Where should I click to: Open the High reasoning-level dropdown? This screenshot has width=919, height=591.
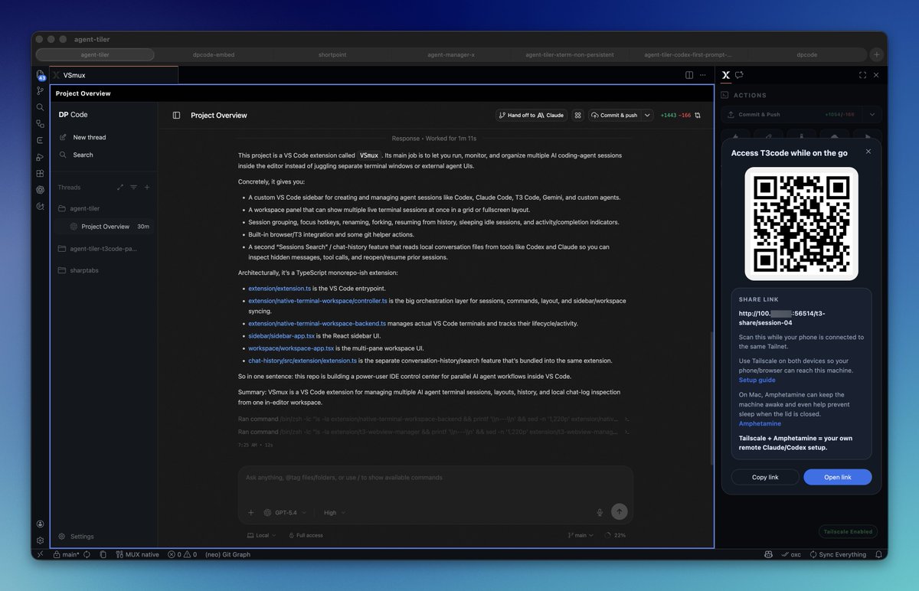[x=335, y=512]
